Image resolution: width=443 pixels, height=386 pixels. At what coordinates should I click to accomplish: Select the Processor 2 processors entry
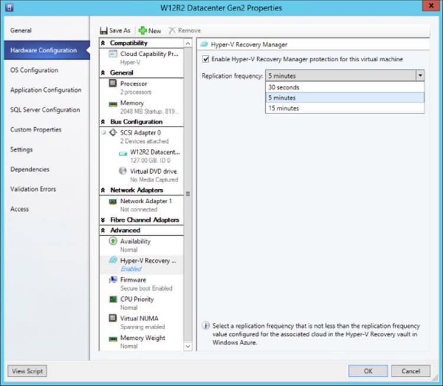click(x=141, y=87)
